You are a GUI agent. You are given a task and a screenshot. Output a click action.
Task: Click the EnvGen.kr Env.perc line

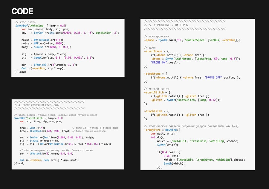pyautogui.click(x=70, y=33)
